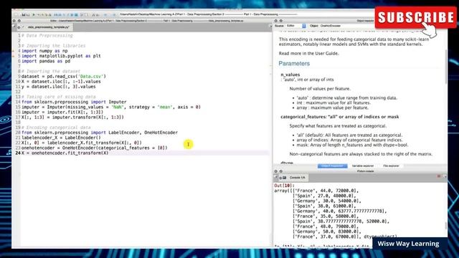This screenshot has width=459, height=258.
Task: Close the Editor pane with its first button
Action: (x=14, y=21)
